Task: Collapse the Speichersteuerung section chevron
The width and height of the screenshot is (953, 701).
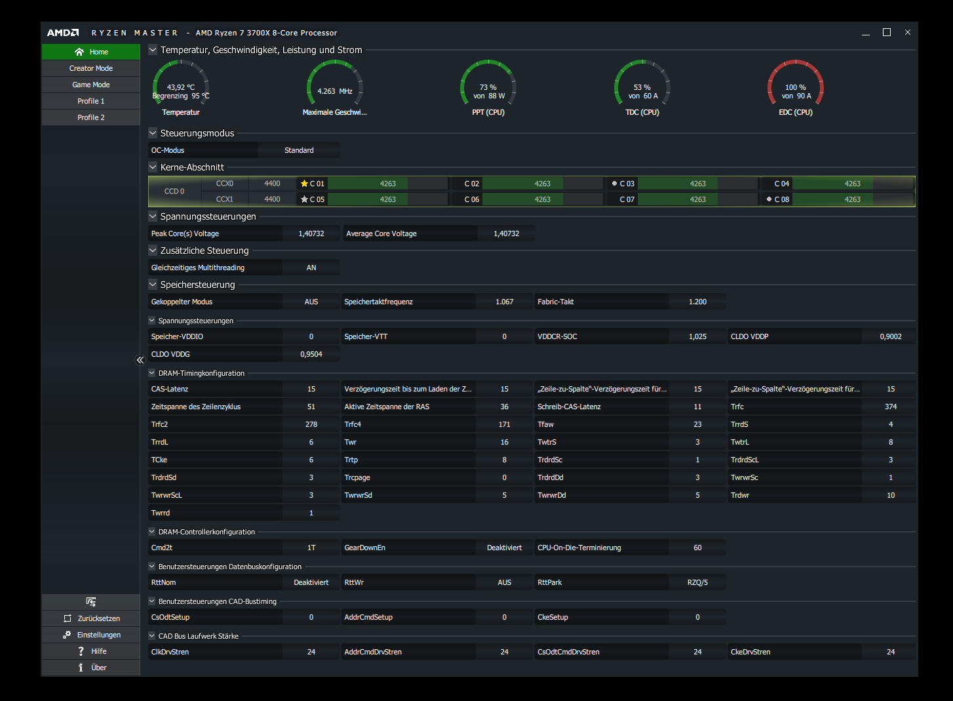Action: click(x=153, y=285)
